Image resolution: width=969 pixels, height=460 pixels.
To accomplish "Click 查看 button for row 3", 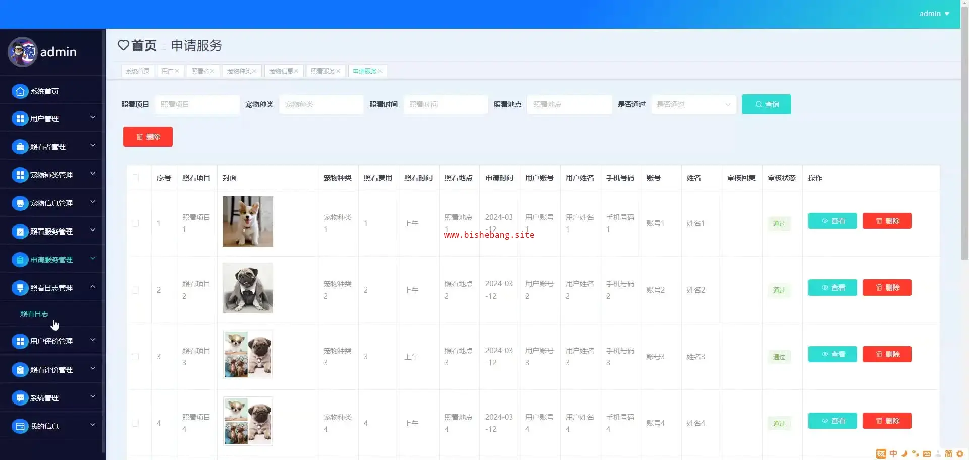I will click(x=833, y=354).
